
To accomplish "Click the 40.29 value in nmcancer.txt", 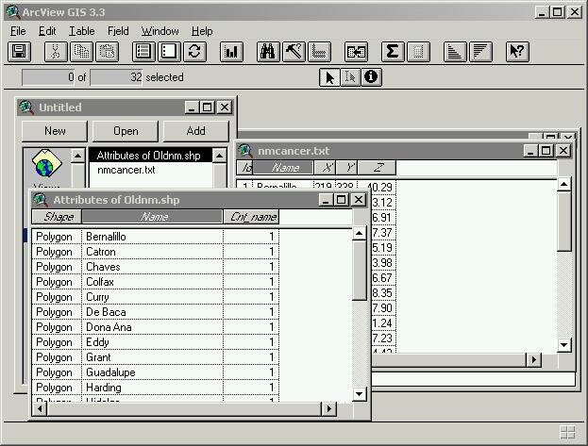I will pyautogui.click(x=379, y=187).
